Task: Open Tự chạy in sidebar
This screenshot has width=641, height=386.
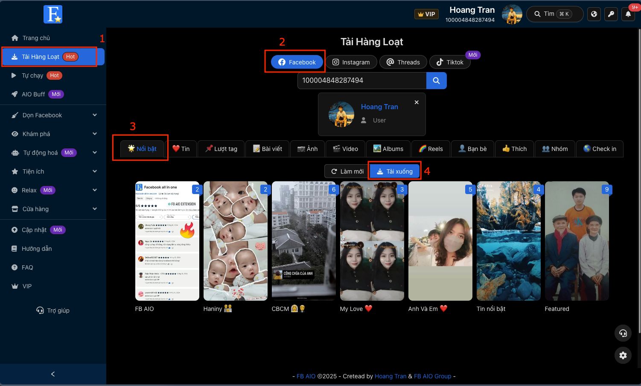Action: [53, 75]
